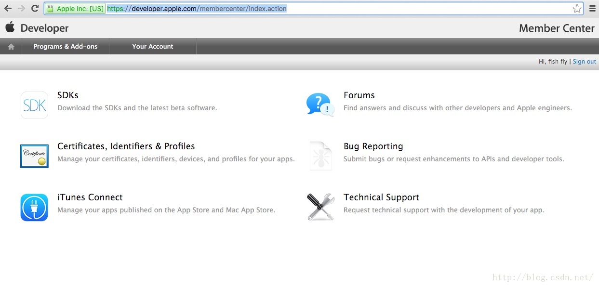The height and width of the screenshot is (287, 599).
Task: Click the 'Hi, fish fly' greeting
Action: (x=553, y=62)
